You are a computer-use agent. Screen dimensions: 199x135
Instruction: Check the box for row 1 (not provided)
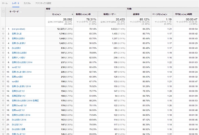point(3,29)
